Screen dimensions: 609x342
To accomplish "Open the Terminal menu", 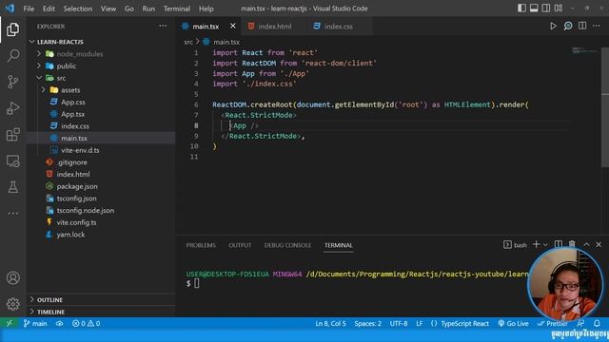I will [x=177, y=9].
